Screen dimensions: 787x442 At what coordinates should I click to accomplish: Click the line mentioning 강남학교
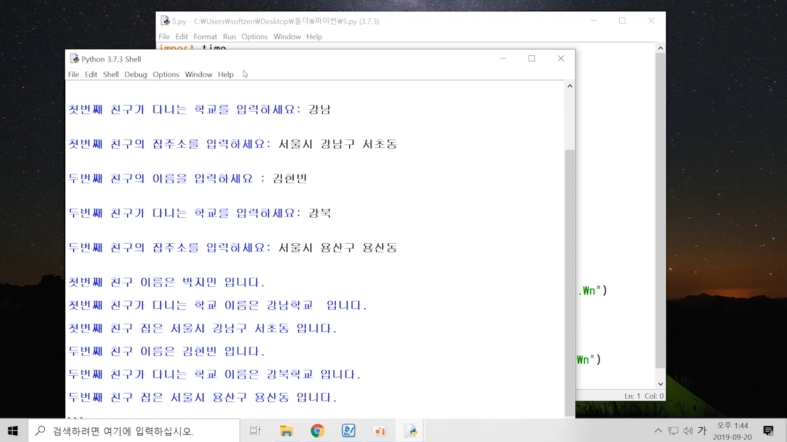pos(218,305)
